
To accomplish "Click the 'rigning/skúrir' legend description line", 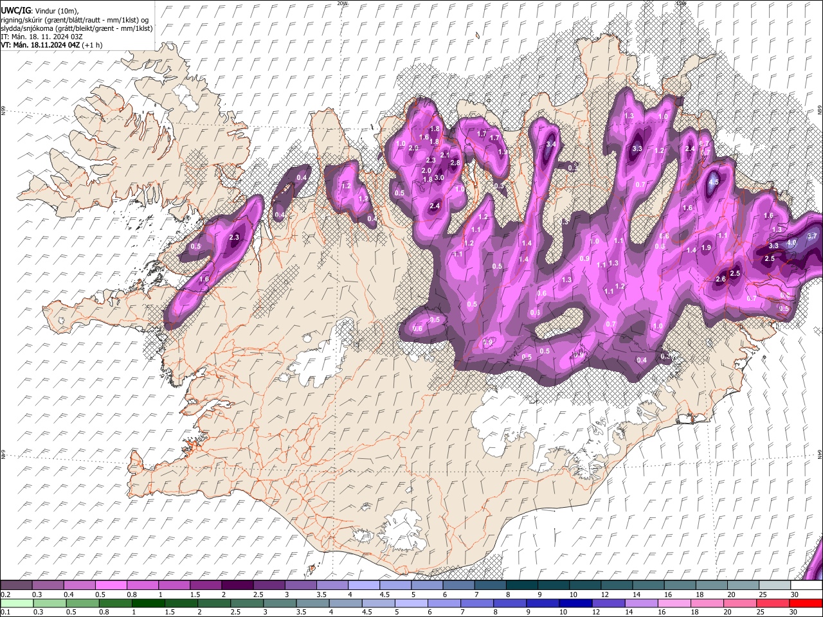I will point(75,19).
